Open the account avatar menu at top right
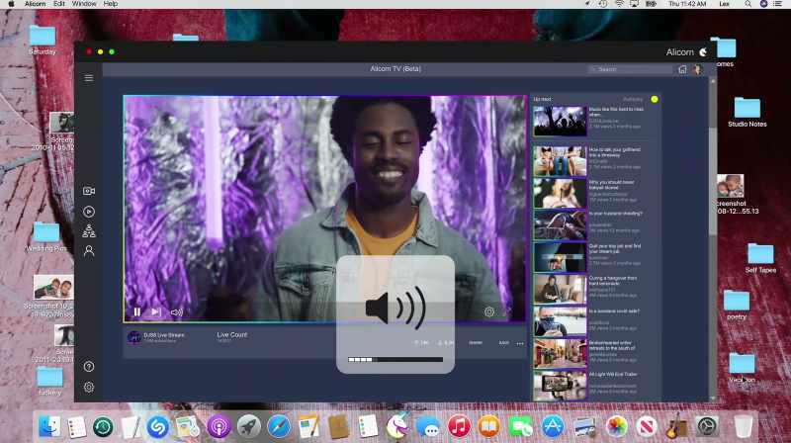 pyautogui.click(x=698, y=69)
